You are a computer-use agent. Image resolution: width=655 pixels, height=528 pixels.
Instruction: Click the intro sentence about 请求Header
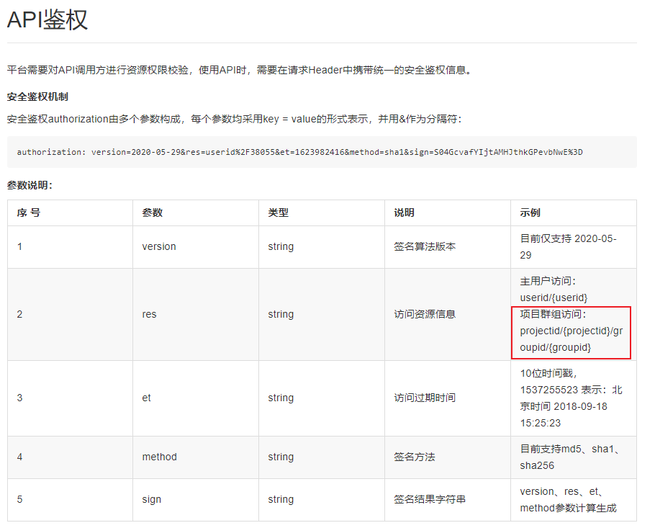pos(240,71)
